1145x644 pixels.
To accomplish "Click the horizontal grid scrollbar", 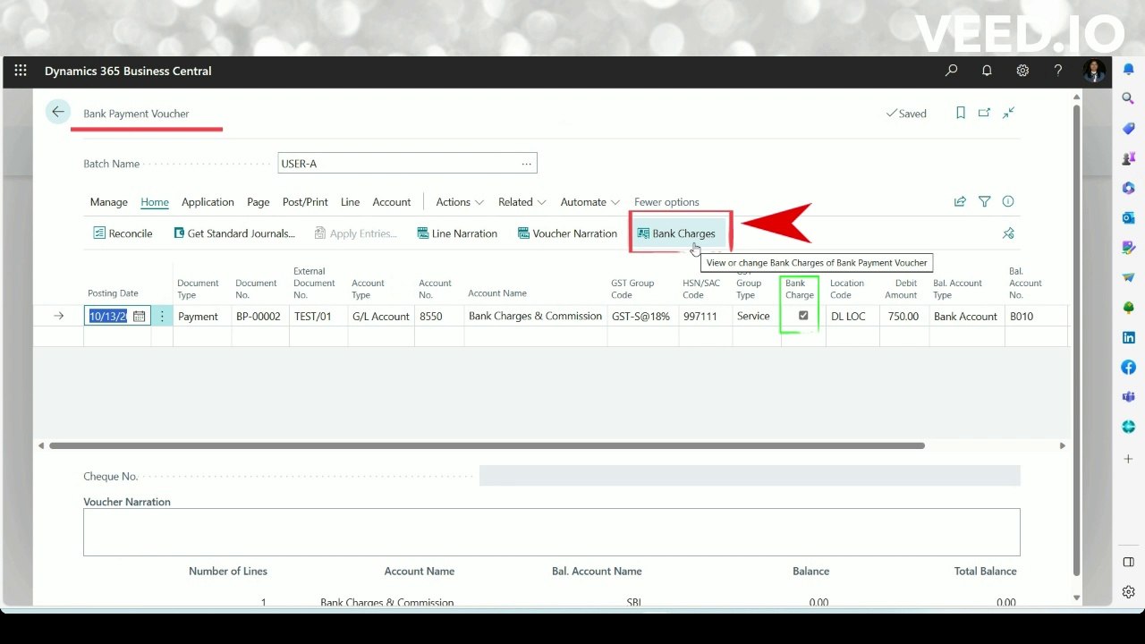I will tap(487, 445).
